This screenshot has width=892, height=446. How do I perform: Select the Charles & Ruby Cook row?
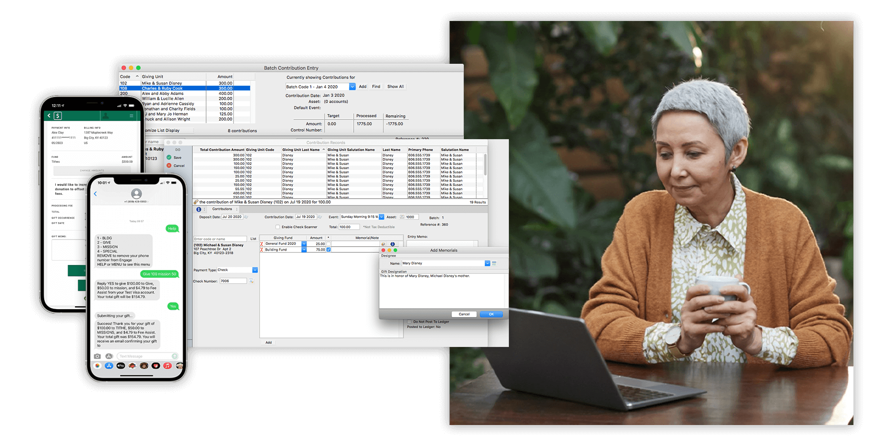[x=185, y=88]
